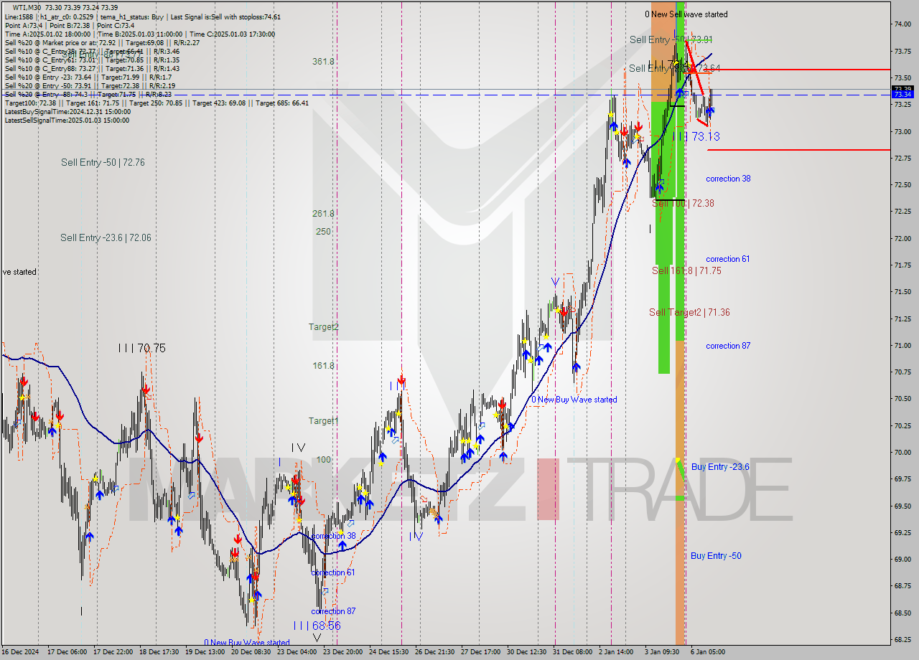919x660 pixels.
Task: Click the 'I I I 73.13' wave label
Action: [x=696, y=136]
